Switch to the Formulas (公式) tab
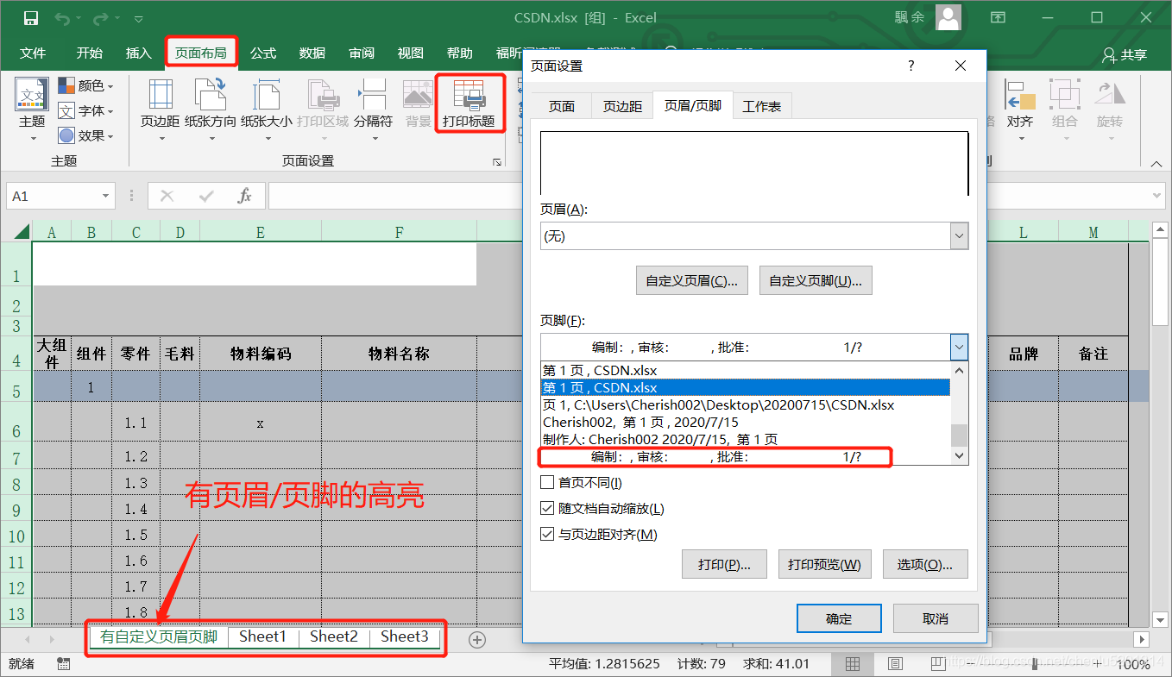The height and width of the screenshot is (677, 1172). pyautogui.click(x=263, y=53)
